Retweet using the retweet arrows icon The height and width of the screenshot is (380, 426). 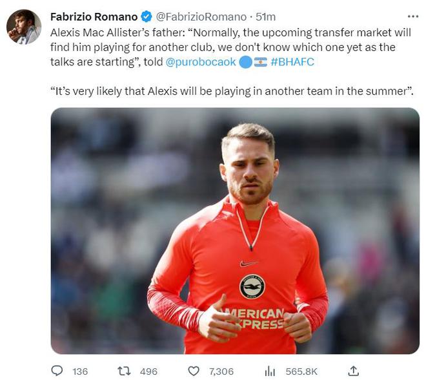[x=125, y=370]
